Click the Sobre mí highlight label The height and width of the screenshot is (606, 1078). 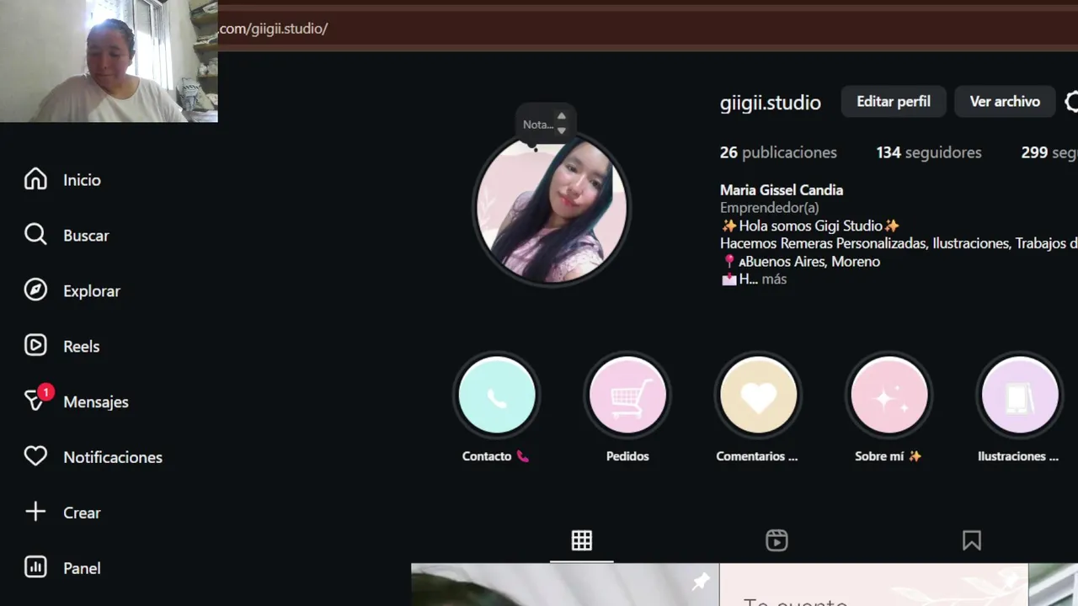(x=889, y=456)
